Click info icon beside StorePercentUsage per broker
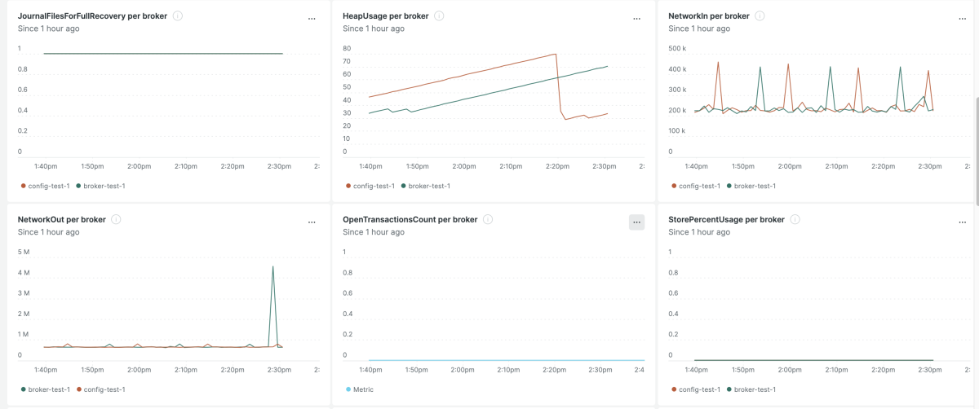979x409 pixels. point(795,220)
